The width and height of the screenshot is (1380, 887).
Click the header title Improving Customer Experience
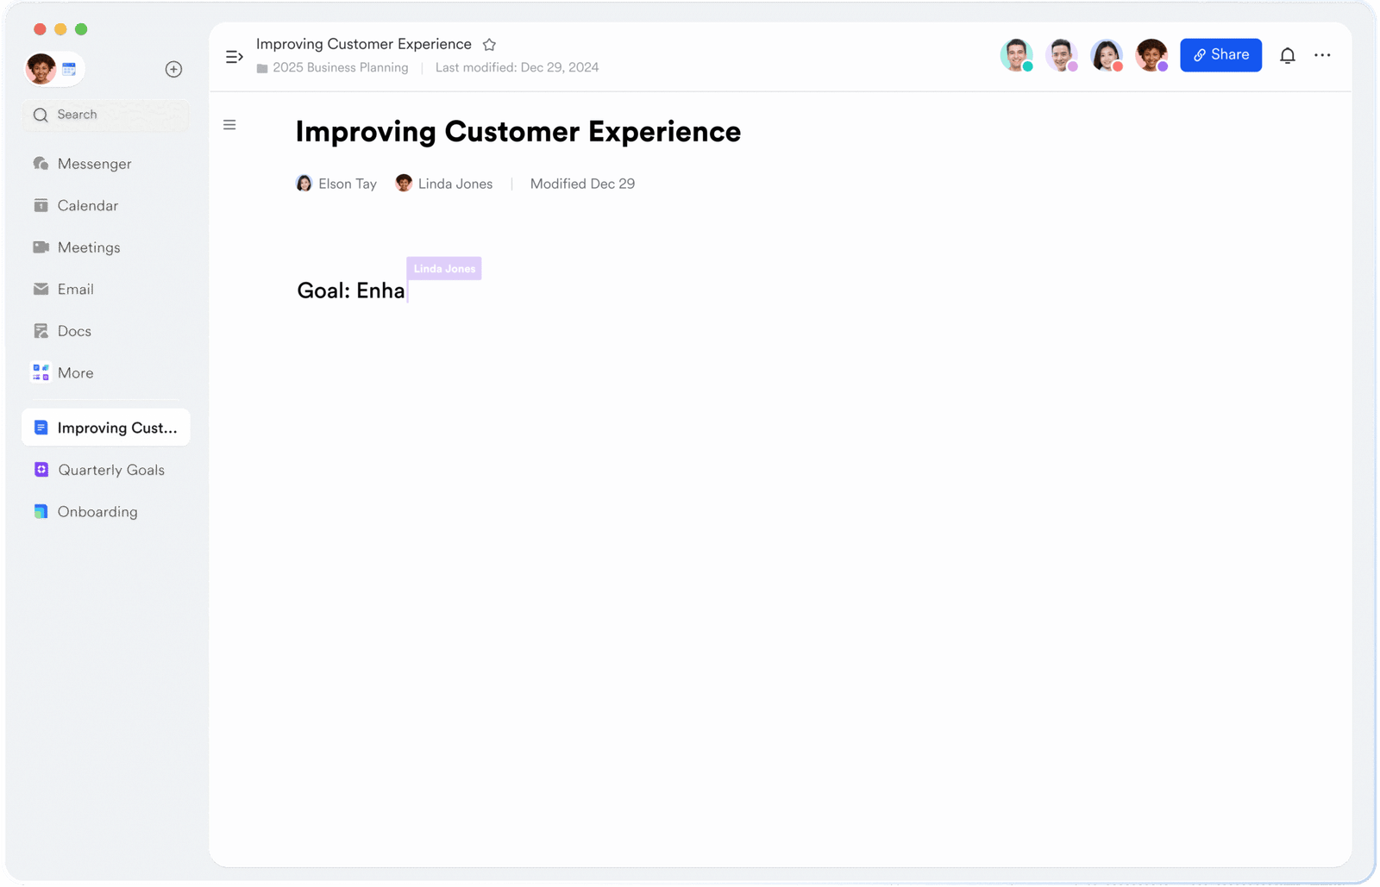pos(364,44)
